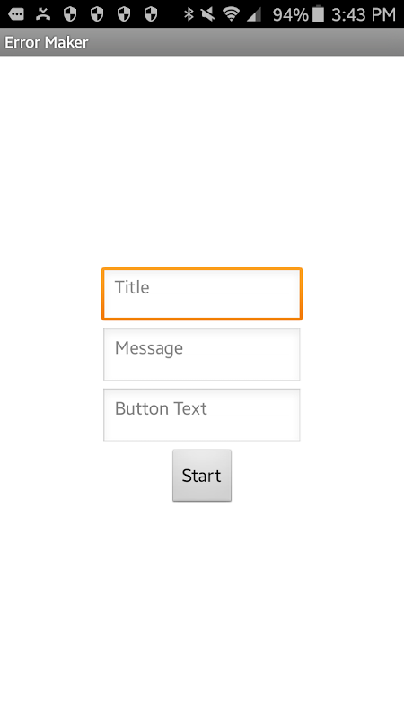Tap the Bluetooth status icon
This screenshot has width=404, height=718.
[x=189, y=14]
